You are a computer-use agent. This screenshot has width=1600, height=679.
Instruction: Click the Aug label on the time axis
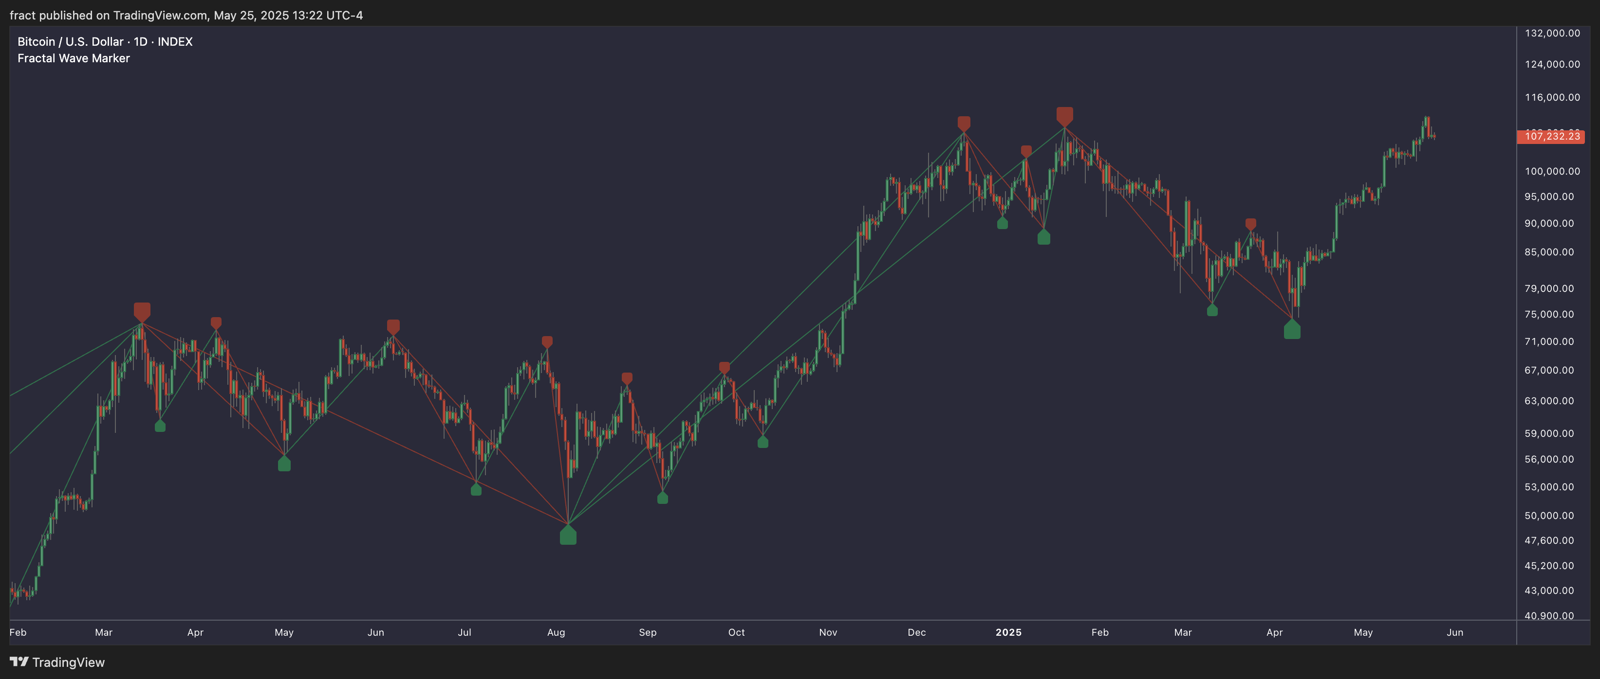coord(556,632)
